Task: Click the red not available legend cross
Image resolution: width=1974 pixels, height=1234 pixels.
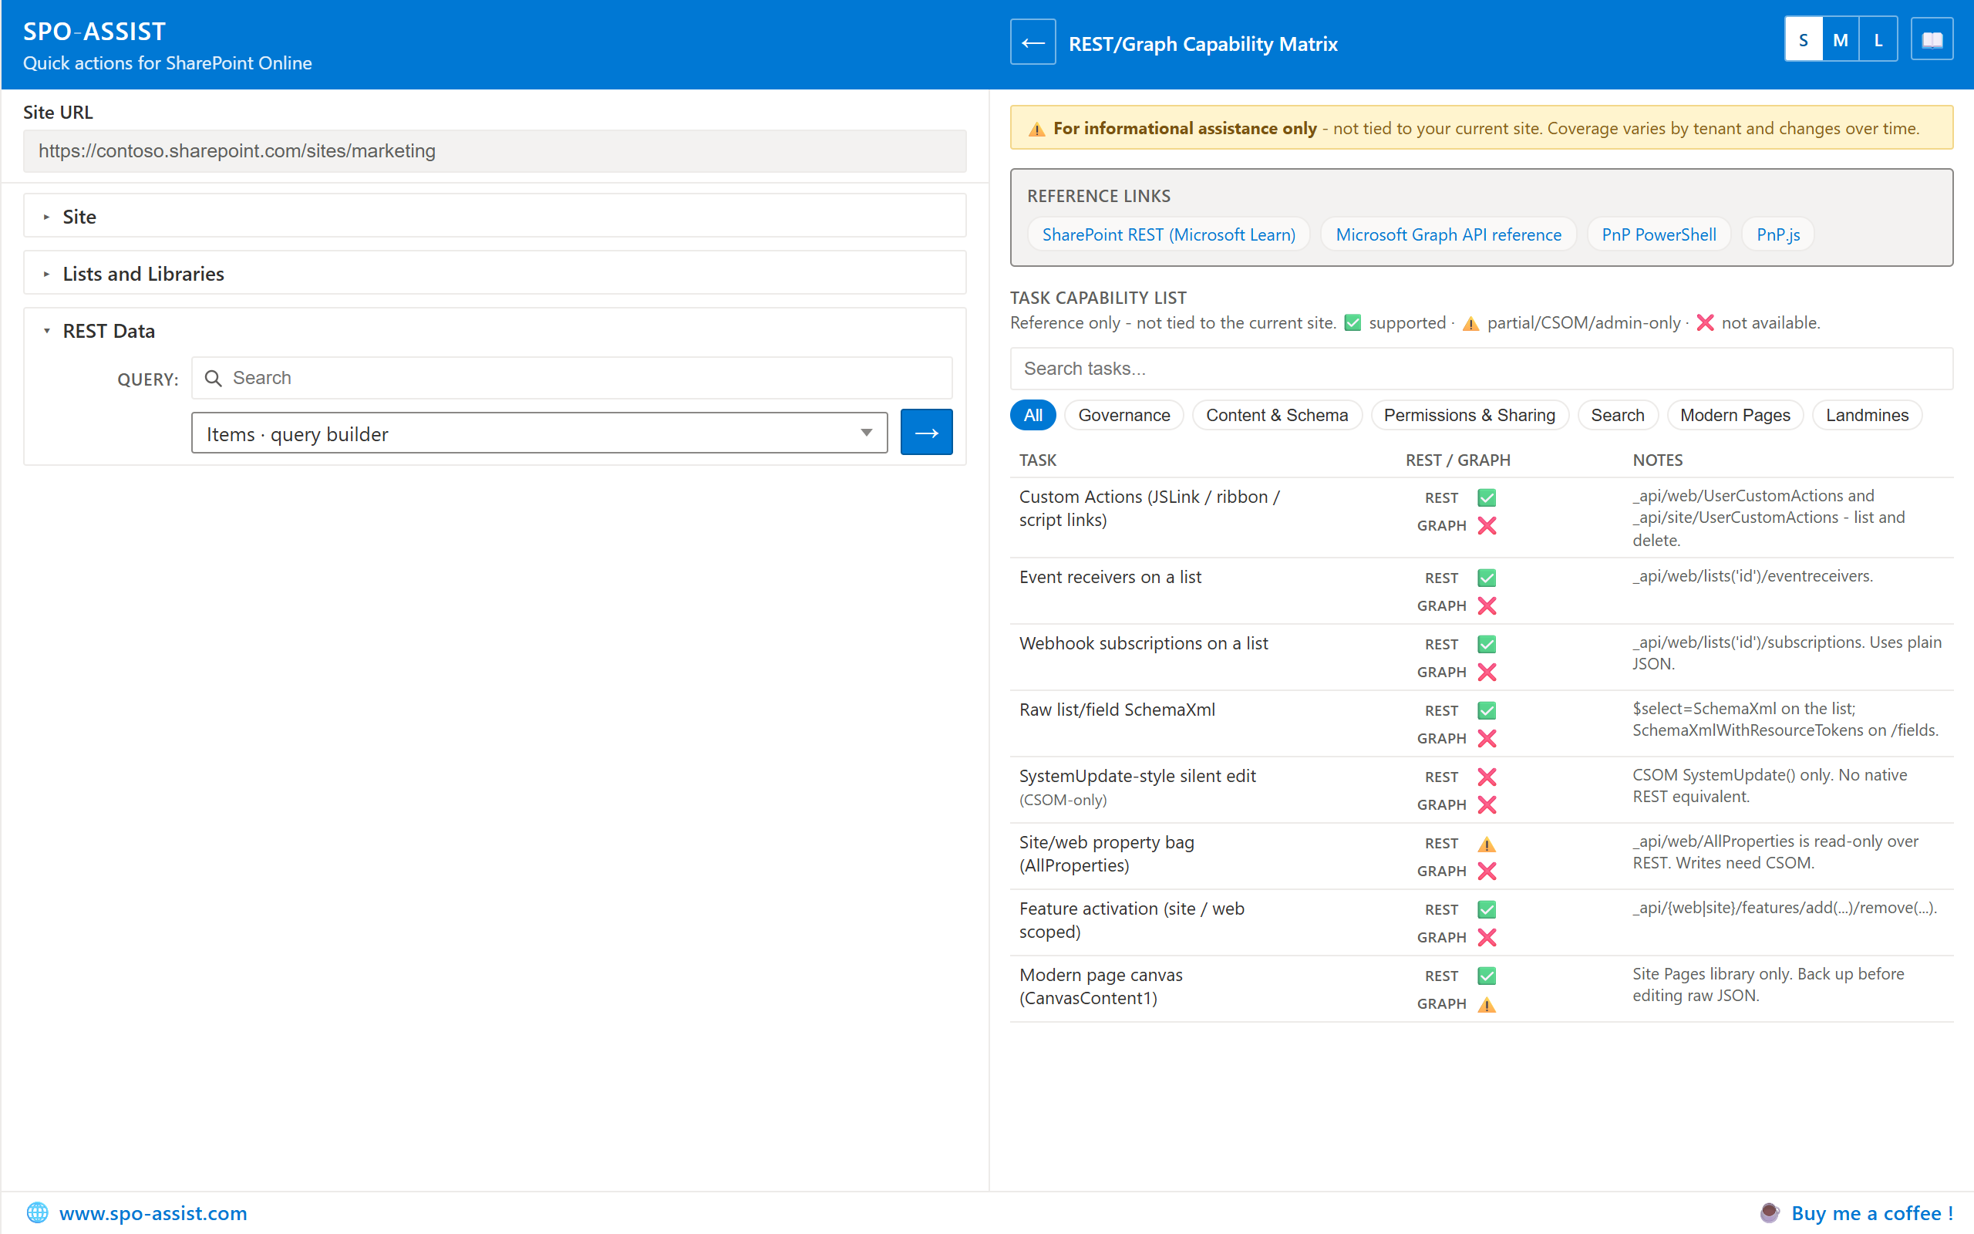Action: [x=1705, y=323]
